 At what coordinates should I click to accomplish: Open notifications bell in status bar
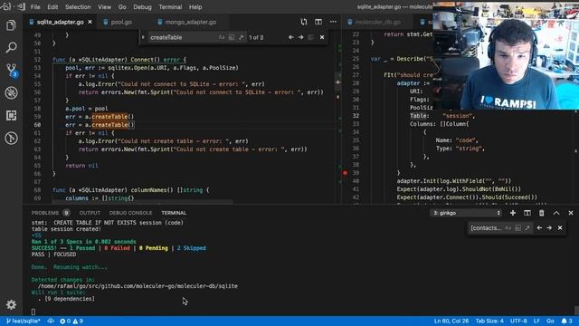(567, 321)
